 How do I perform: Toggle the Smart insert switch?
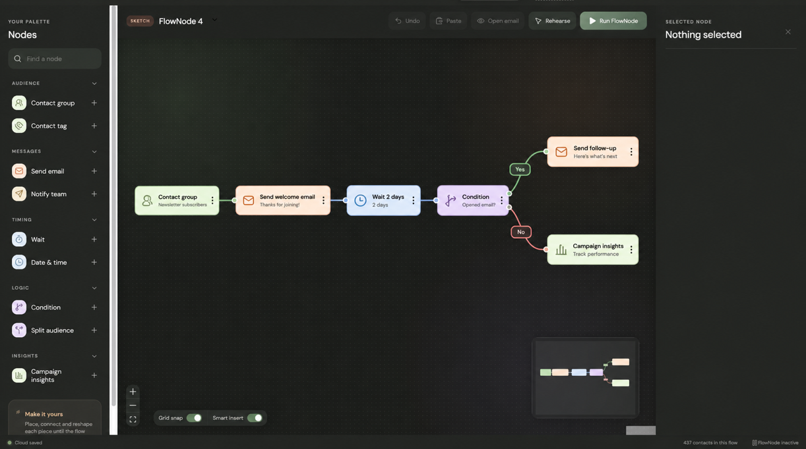(255, 418)
